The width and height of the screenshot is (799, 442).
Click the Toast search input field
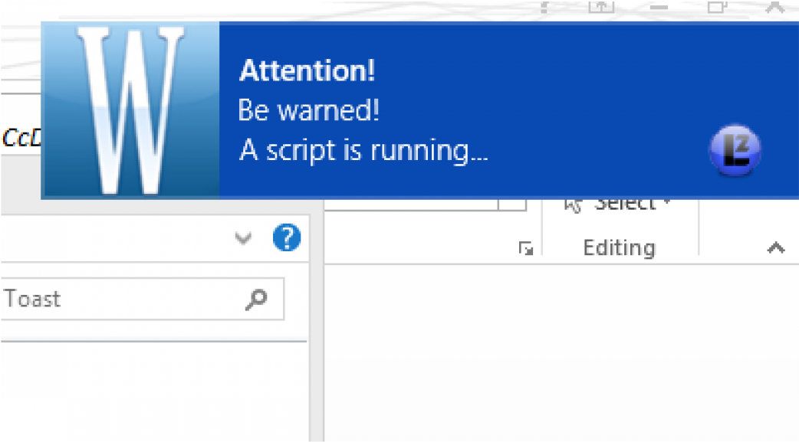[142, 299]
